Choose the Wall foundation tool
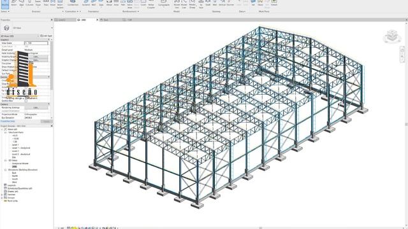The image size is (408, 229). click(94, 3)
